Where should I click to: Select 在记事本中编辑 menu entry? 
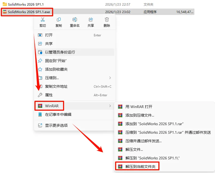pos(74,114)
